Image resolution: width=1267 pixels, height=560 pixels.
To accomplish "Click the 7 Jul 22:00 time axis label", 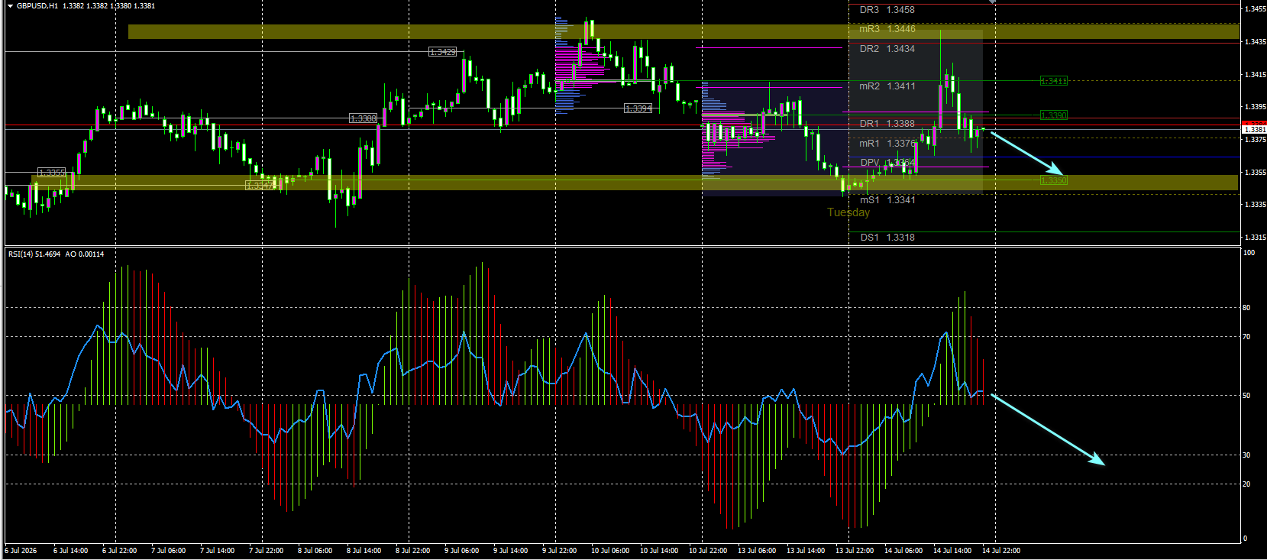I will click(266, 551).
